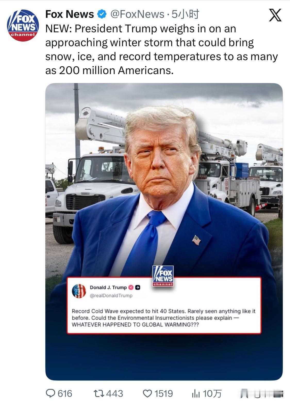Click the tweet text about winter storm
290x404 pixels.
162,49
